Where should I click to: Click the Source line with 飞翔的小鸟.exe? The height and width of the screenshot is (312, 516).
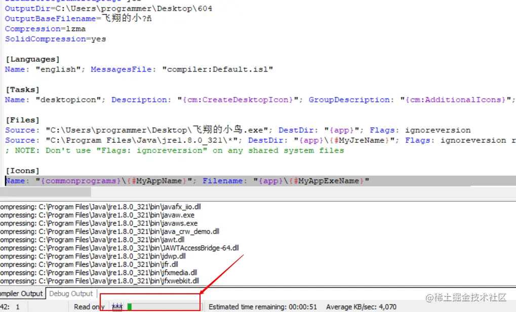(x=237, y=130)
